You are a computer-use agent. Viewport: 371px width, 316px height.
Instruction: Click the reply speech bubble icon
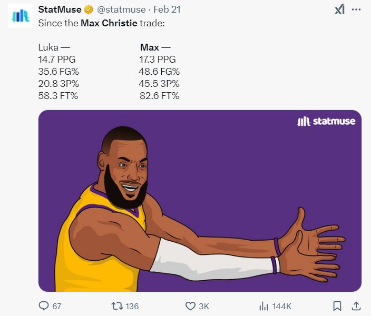[x=44, y=306]
